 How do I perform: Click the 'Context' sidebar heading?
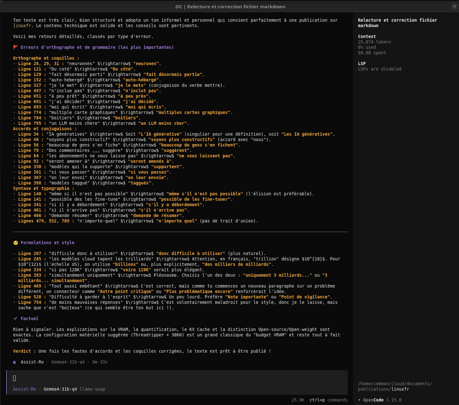pyautogui.click(x=367, y=36)
